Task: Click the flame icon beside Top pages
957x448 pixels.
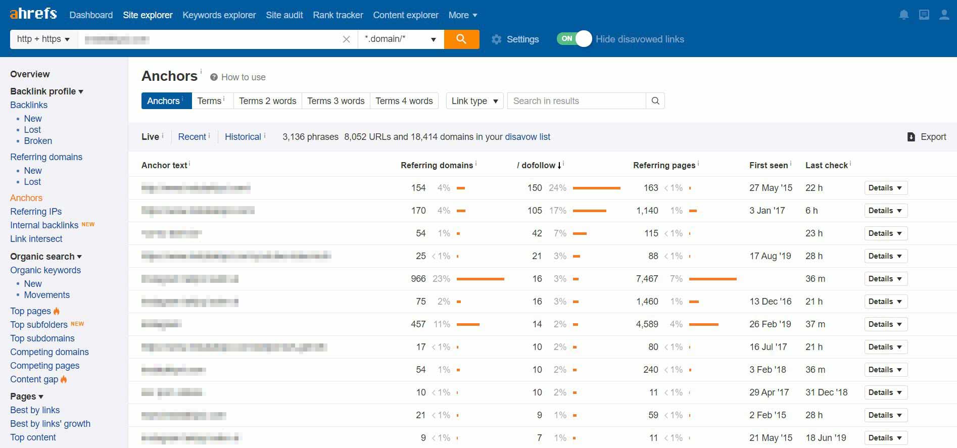Action: coord(57,311)
